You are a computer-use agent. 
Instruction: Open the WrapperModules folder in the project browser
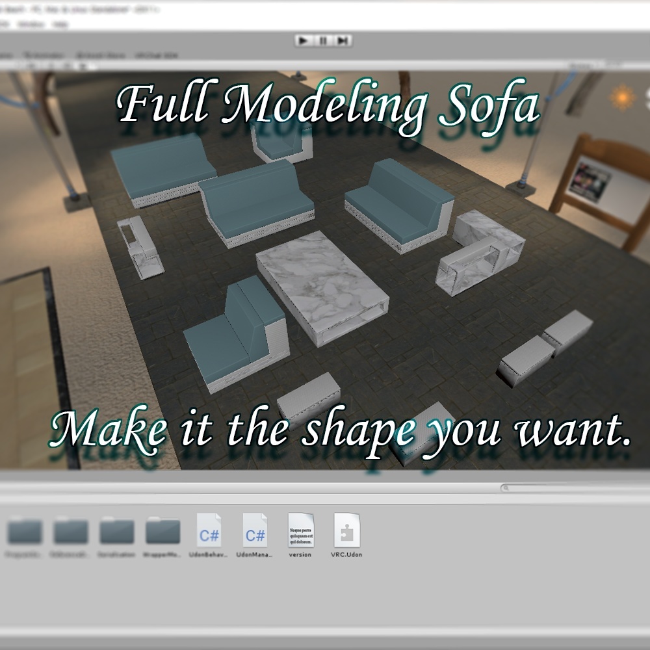[x=162, y=535]
